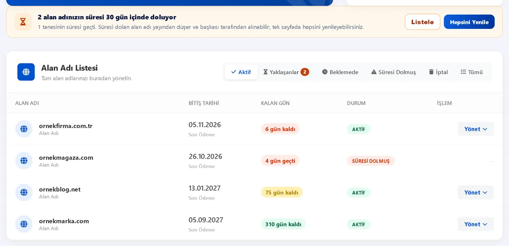The image size is (509, 246).
Task: Click the DURUM column header
Action: 356,103
